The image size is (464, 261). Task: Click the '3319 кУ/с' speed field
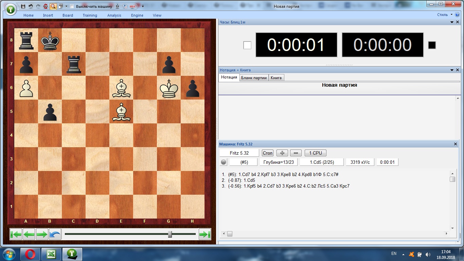(x=360, y=162)
